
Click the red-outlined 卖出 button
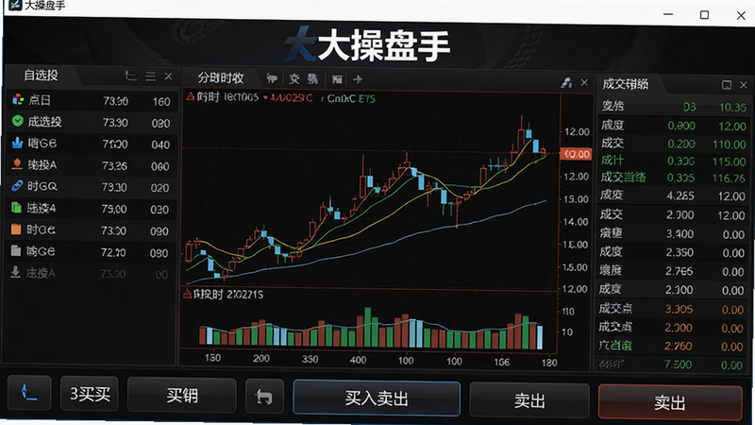click(x=670, y=403)
